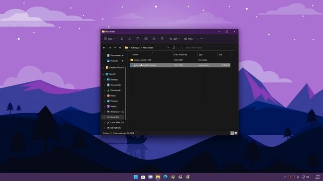Screen dimensions: 323x181
Task: Open the Sort options dropdown
Action: click(174, 39)
